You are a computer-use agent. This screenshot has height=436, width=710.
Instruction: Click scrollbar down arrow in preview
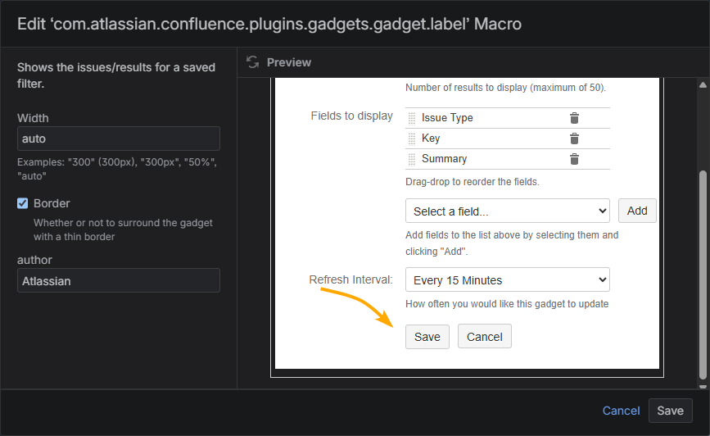pos(703,381)
